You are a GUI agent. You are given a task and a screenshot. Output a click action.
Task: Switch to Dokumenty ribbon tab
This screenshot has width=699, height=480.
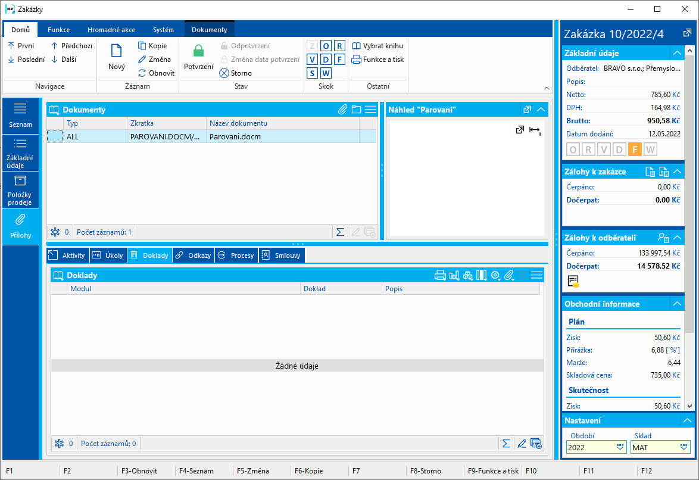210,29
